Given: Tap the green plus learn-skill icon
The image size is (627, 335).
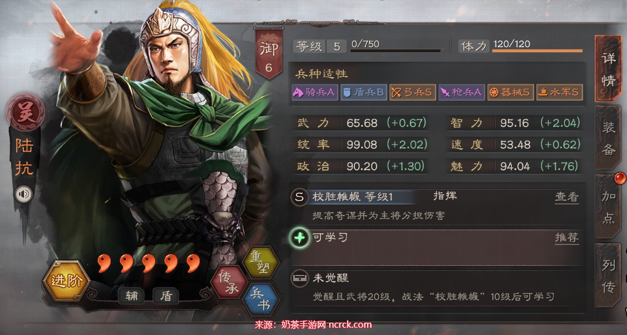Looking at the screenshot, I should pyautogui.click(x=299, y=238).
